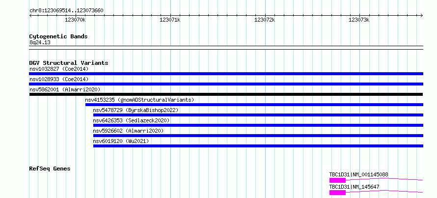Screen dimensions: 437x198
Task: Click the 123071k ruler tick label
Action: coord(170,20)
